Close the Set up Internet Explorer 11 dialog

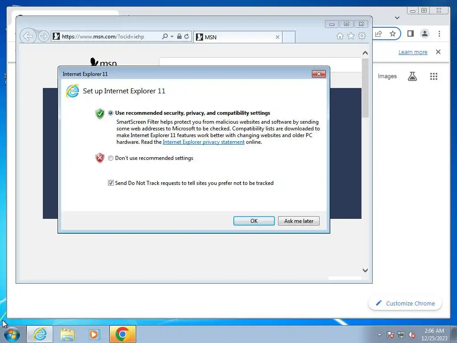coord(319,74)
